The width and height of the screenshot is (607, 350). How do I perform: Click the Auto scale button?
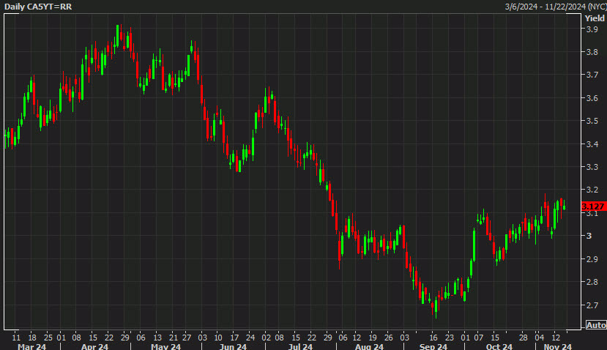pos(596,325)
